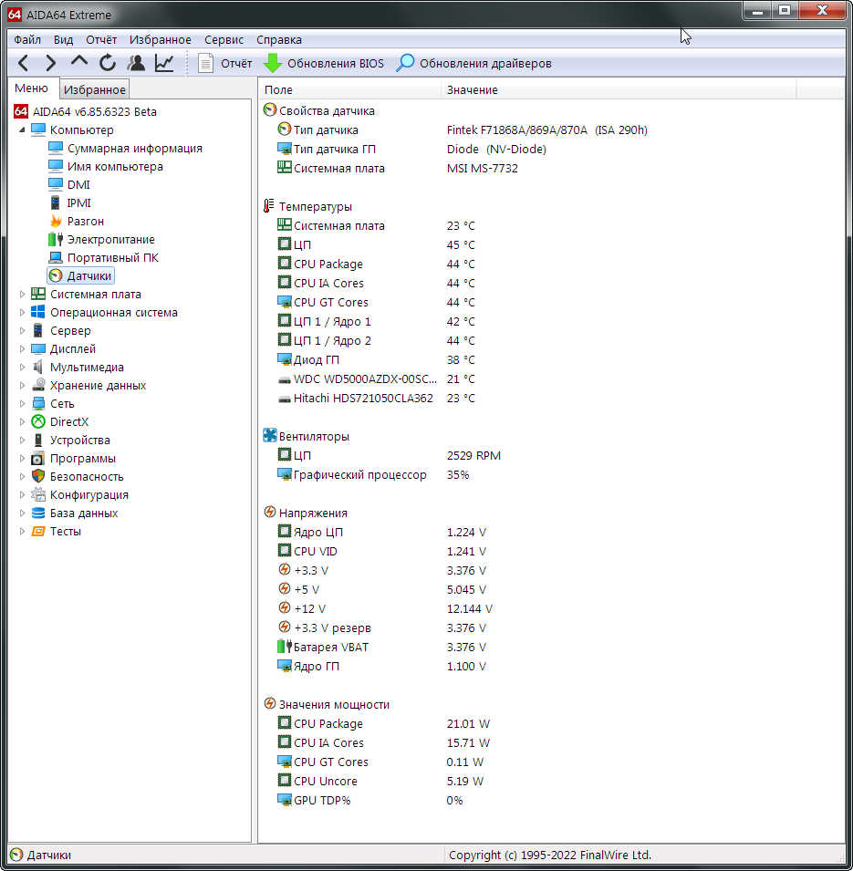
Task: Expand the Дисплей tree node
Action: 22,348
